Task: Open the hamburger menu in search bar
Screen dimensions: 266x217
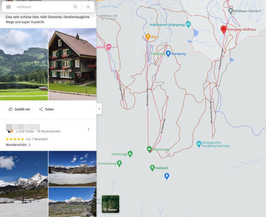Action: pyautogui.click(x=8, y=7)
